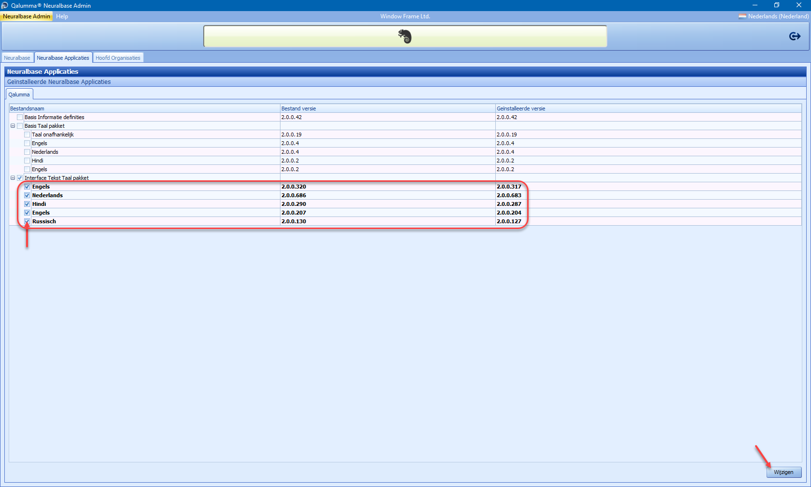Open the Hoofd Organisaties tab
This screenshot has width=811, height=487.
(x=118, y=58)
